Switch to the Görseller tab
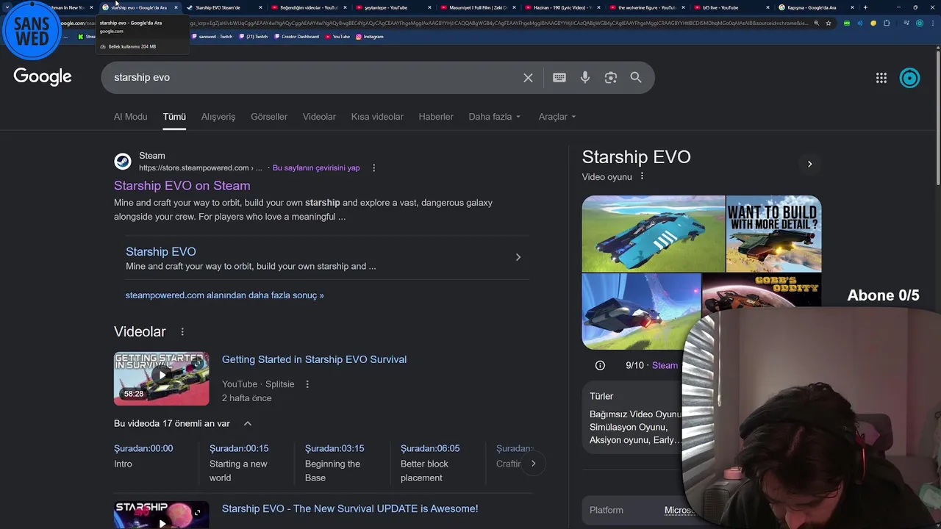Screen dimensions: 941x529 [269, 117]
